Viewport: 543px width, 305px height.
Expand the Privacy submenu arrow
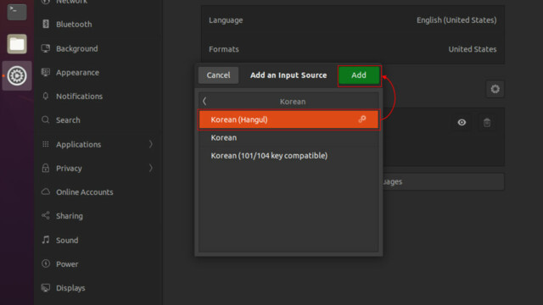[151, 168]
